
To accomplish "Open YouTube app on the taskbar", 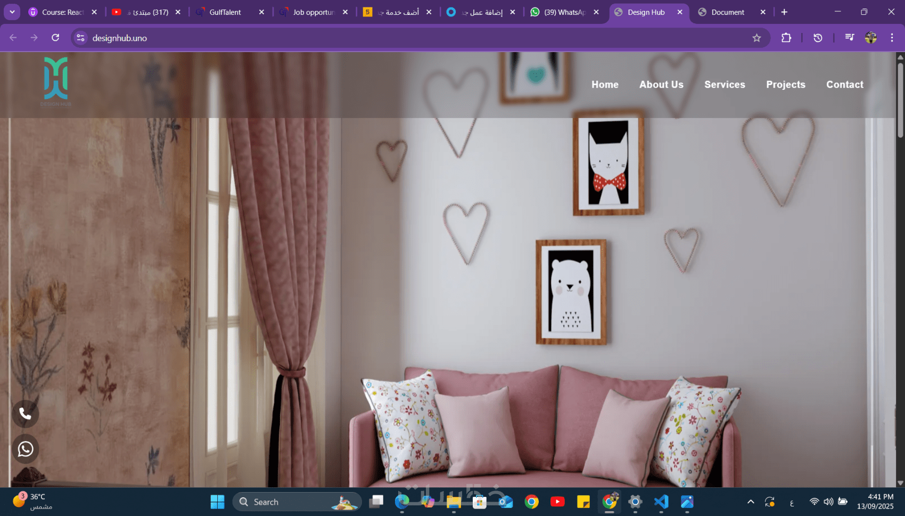I will click(x=557, y=502).
